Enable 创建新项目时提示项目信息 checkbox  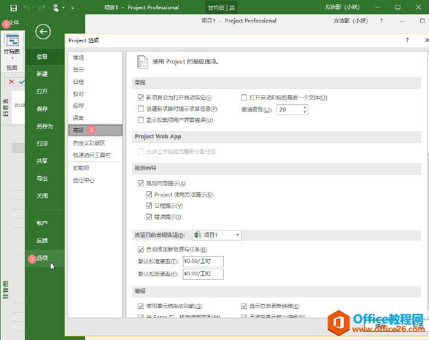point(141,109)
